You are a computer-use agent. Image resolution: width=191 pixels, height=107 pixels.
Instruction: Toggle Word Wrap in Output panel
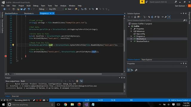81,81
